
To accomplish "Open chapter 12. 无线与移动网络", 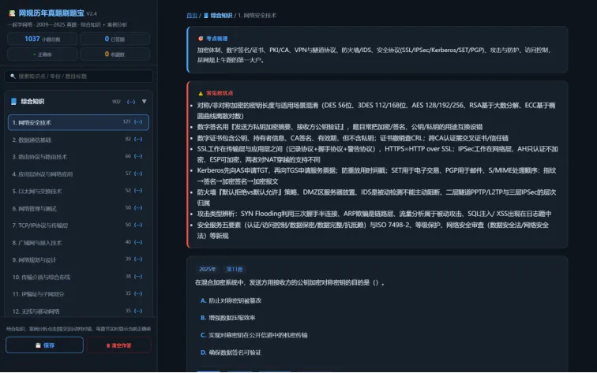I will [x=78, y=311].
